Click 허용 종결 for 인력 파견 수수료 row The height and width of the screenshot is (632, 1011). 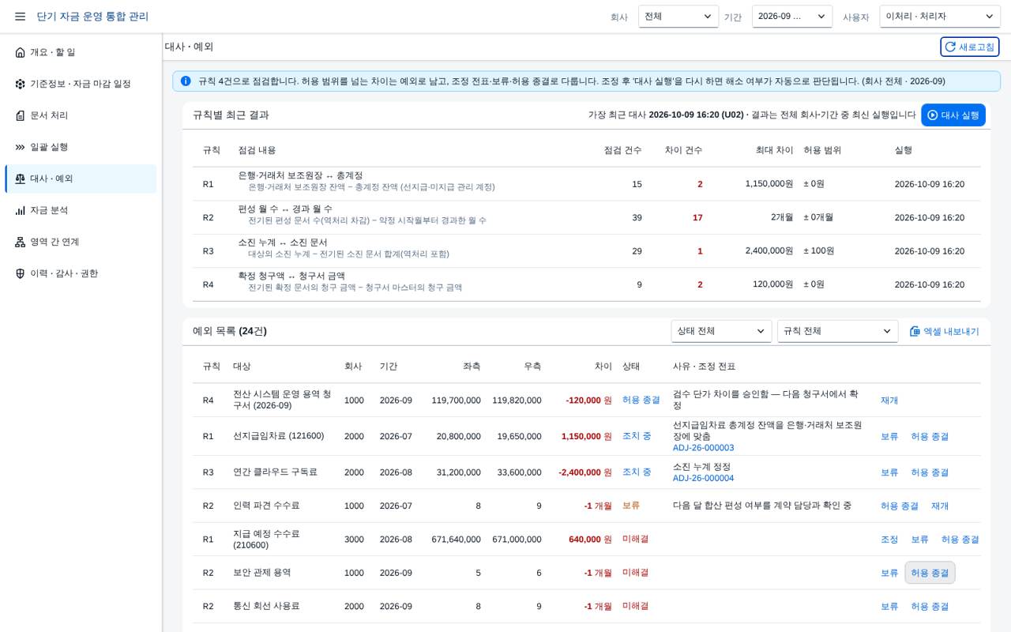900,506
